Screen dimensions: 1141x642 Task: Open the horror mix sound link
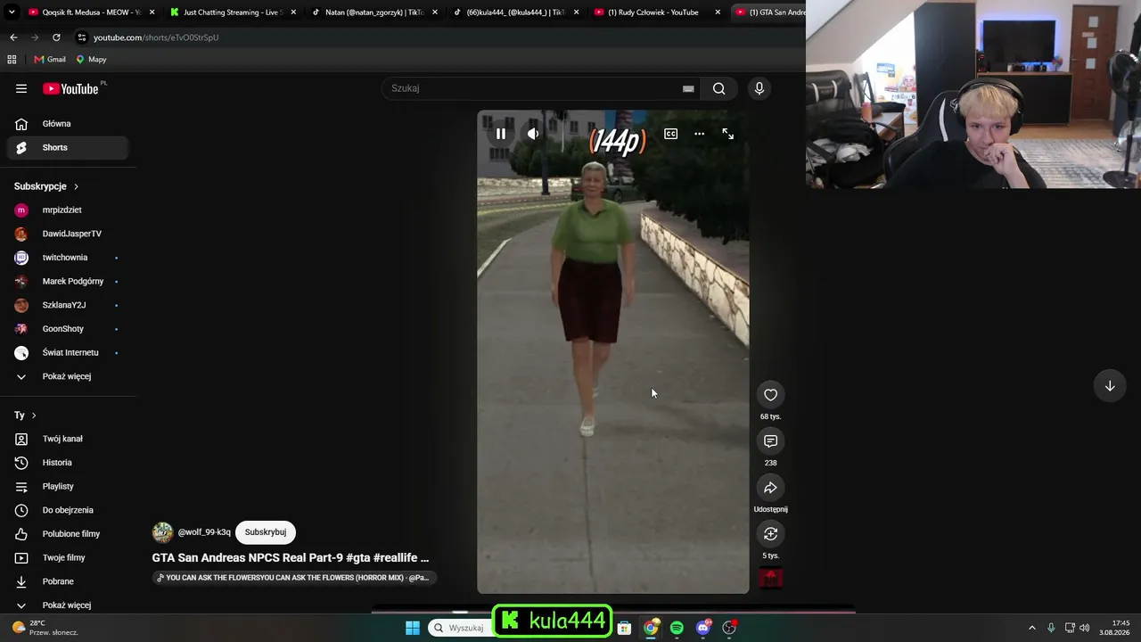pos(293,578)
